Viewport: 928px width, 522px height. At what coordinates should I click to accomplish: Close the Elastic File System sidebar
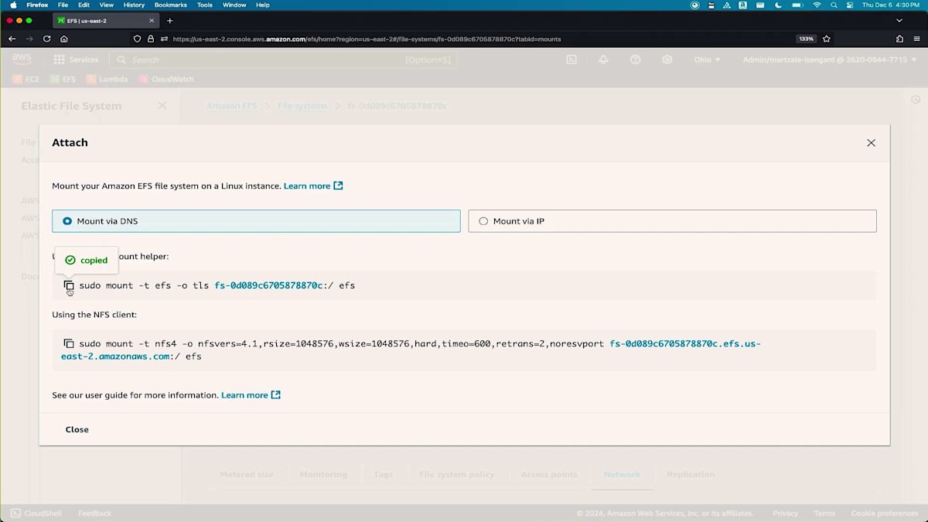tap(162, 105)
